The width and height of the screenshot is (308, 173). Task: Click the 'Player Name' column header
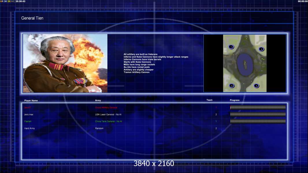tap(31, 101)
